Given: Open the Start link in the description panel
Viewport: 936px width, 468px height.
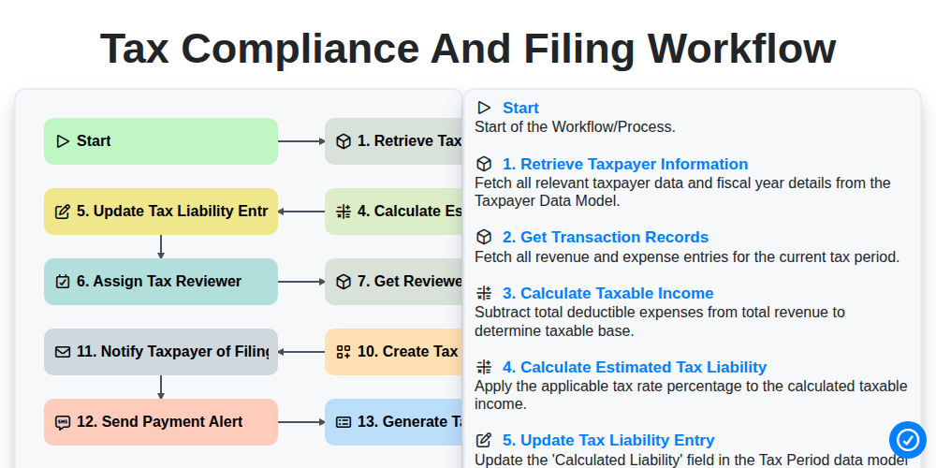Looking at the screenshot, I should pos(520,108).
